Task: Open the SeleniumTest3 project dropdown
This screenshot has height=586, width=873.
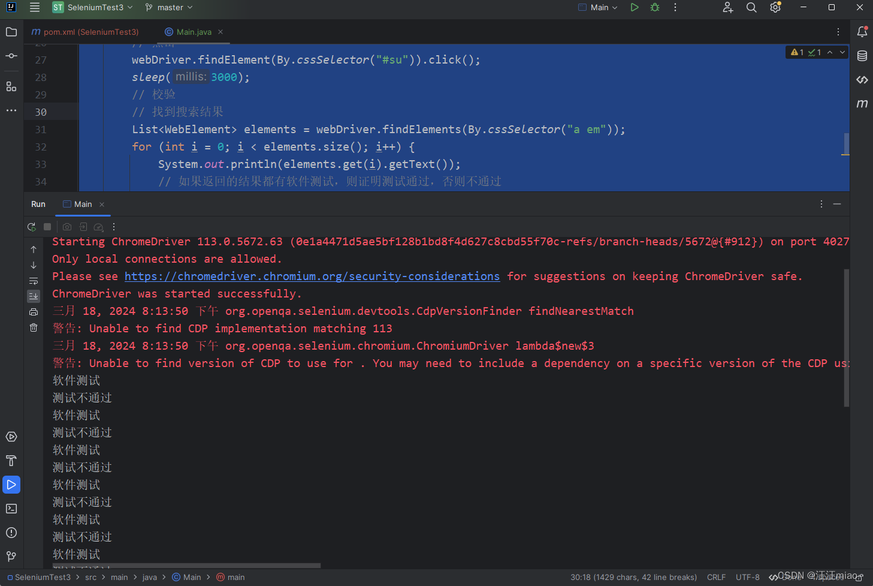Action: point(93,7)
